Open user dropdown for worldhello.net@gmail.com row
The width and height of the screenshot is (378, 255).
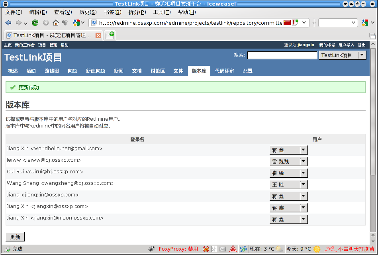click(x=288, y=150)
